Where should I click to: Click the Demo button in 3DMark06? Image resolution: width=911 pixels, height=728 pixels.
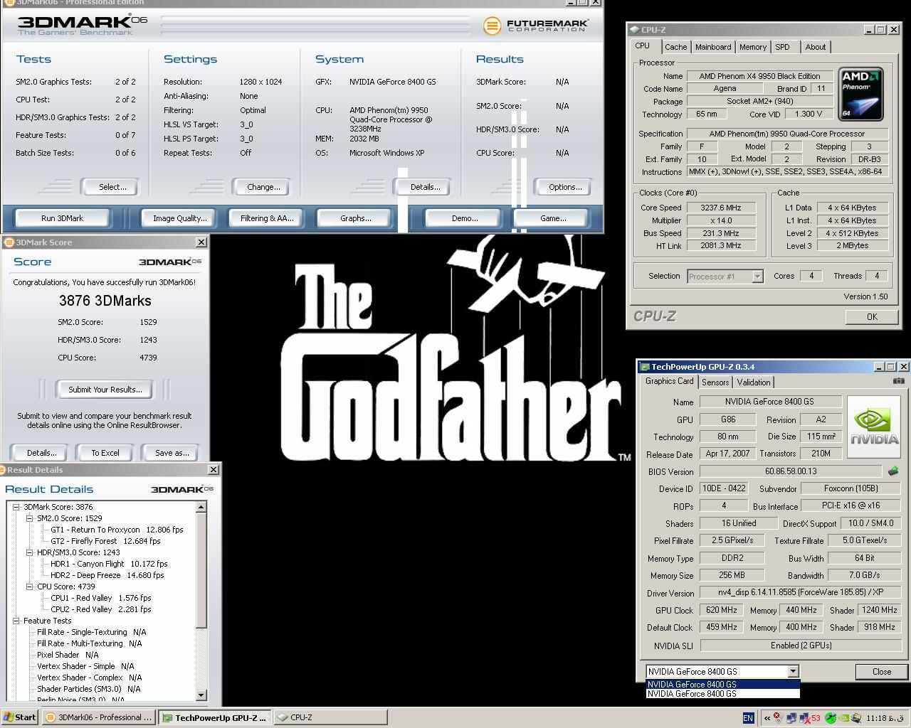[x=465, y=218]
